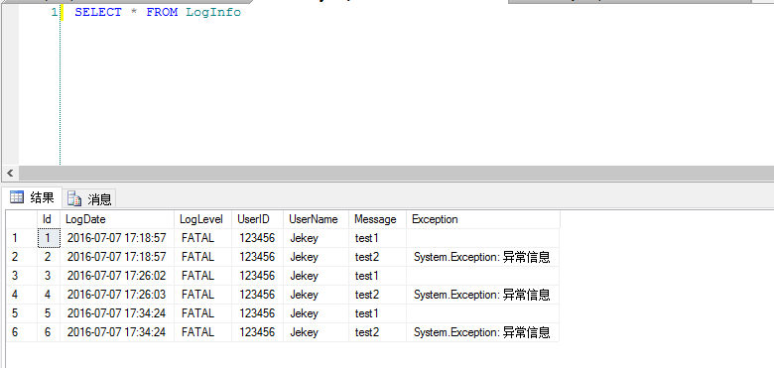Select the LogLevel column header
This screenshot has height=368, width=774.
click(202, 219)
